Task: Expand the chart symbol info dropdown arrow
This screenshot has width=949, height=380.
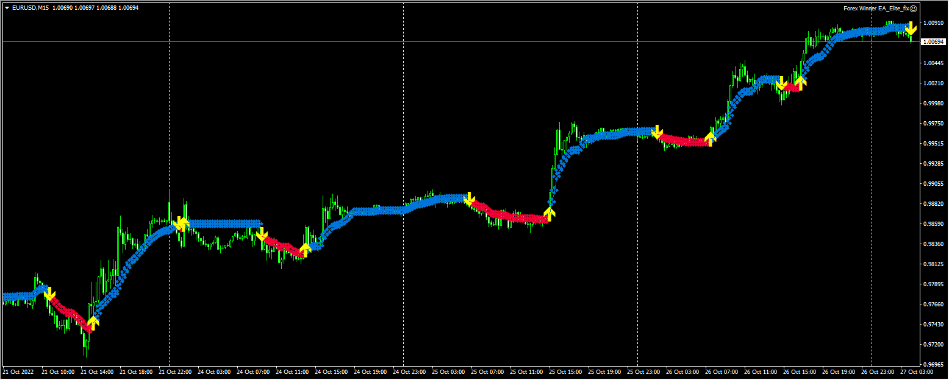Action: 6,9
